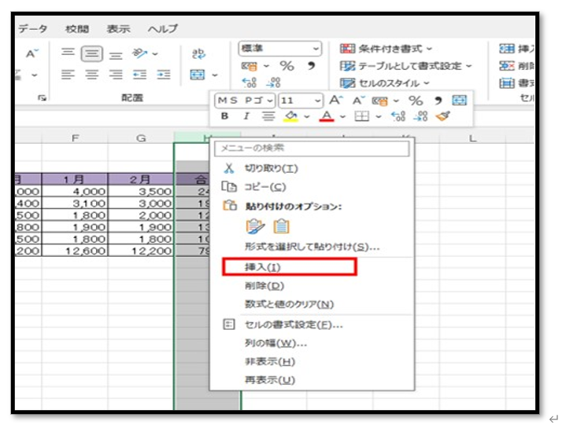Click format painter brush in mini toolbar
Screen dimensions: 562x425
pos(443,116)
